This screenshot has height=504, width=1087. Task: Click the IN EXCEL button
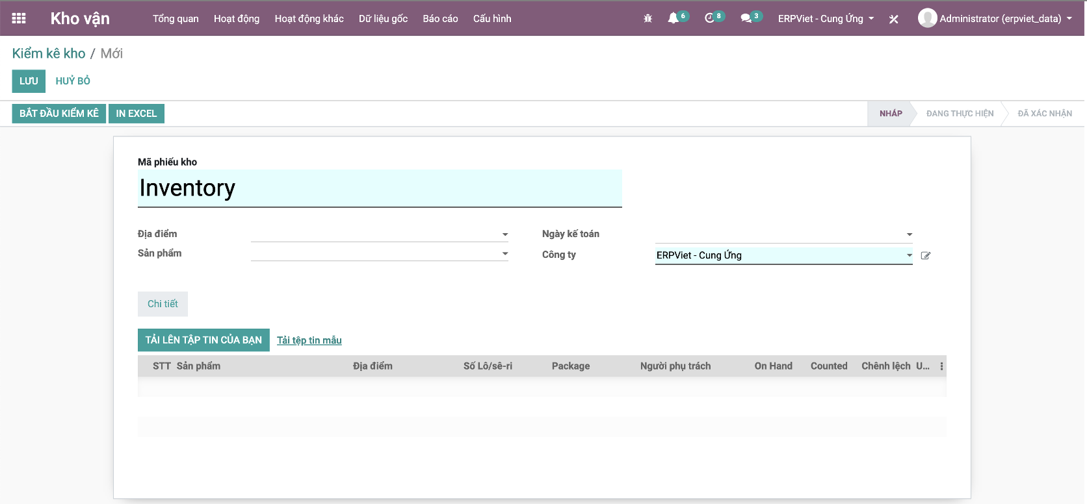(x=137, y=114)
